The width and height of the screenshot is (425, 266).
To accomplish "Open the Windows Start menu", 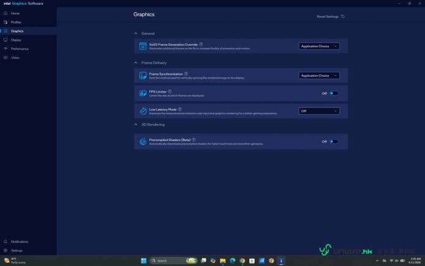I will pyautogui.click(x=144, y=260).
